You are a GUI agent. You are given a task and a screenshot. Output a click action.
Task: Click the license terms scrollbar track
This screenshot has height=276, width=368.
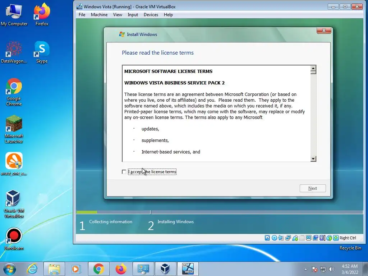[313, 115]
